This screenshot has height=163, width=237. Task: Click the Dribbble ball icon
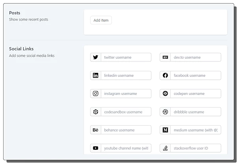[165, 112]
